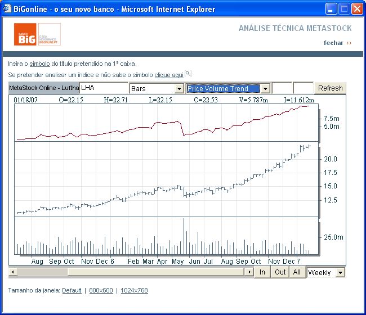366x315 pixels.
Task: Click the '01/18/07' date label
Action: [26, 100]
